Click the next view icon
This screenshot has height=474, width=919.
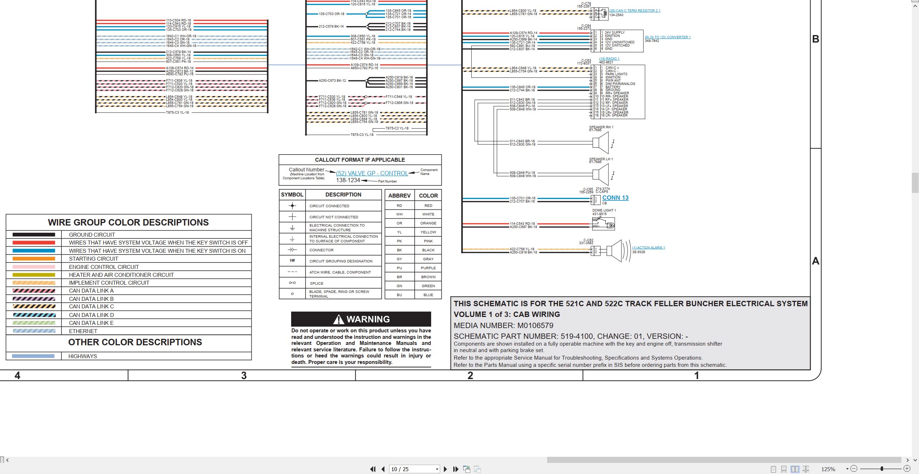click(477, 469)
